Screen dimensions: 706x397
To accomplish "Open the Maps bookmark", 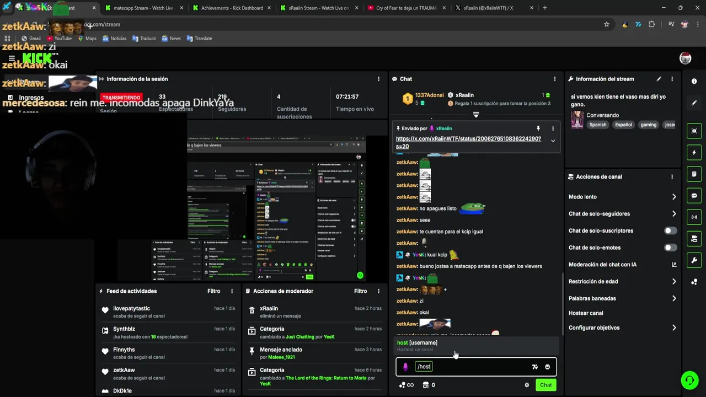I will 87,39.
